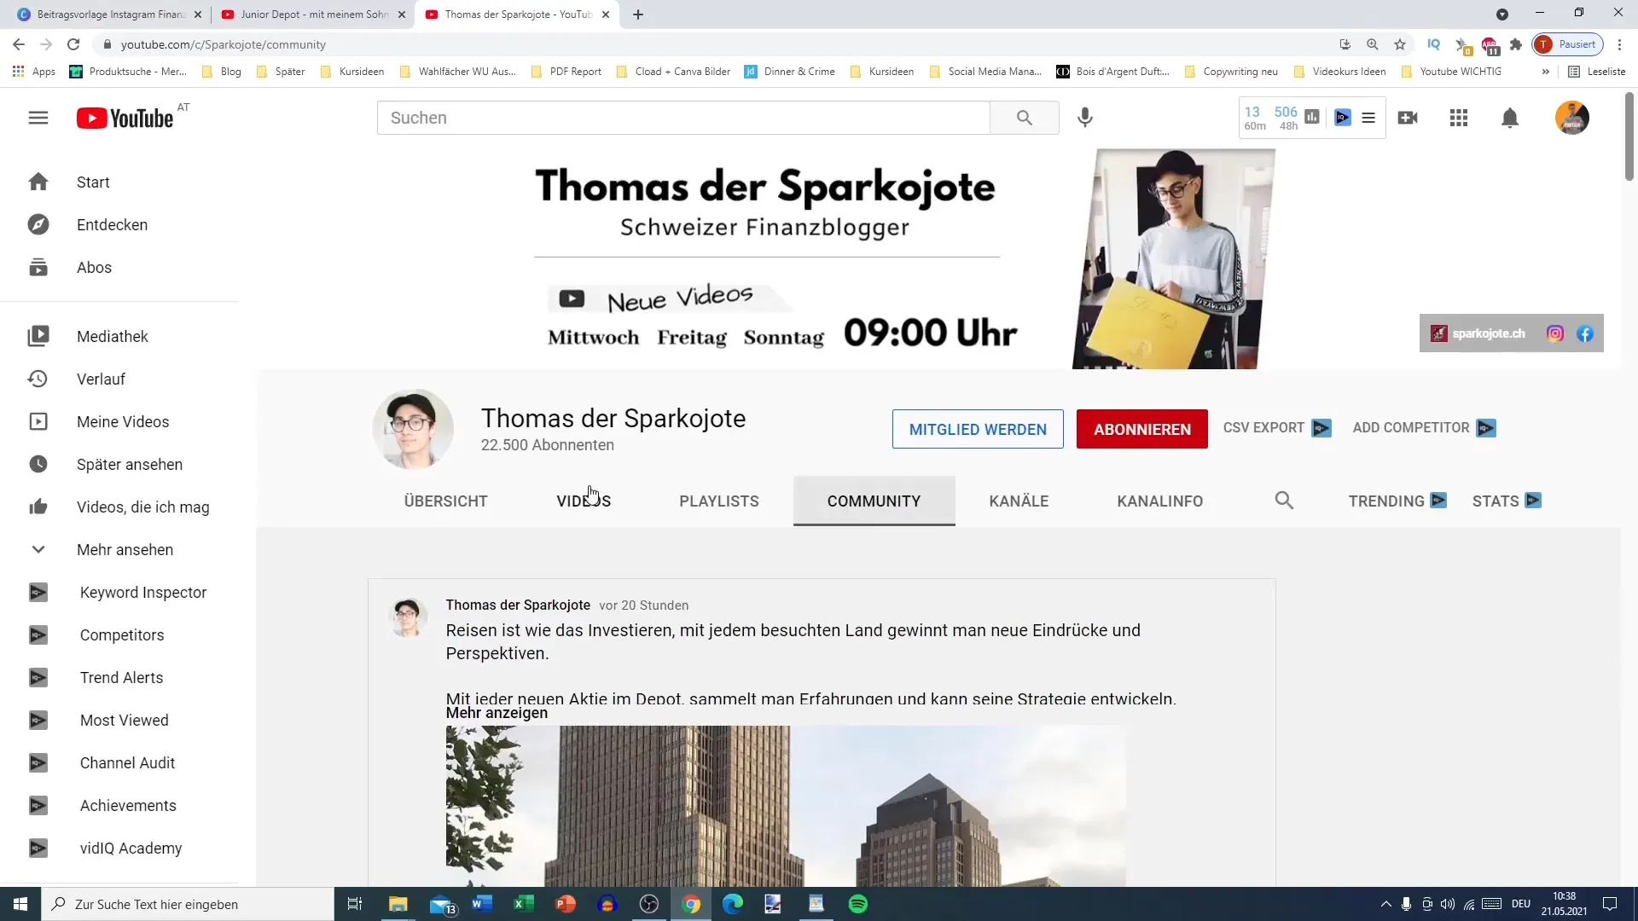Open the YouTube hamburger guide menu

38,118
